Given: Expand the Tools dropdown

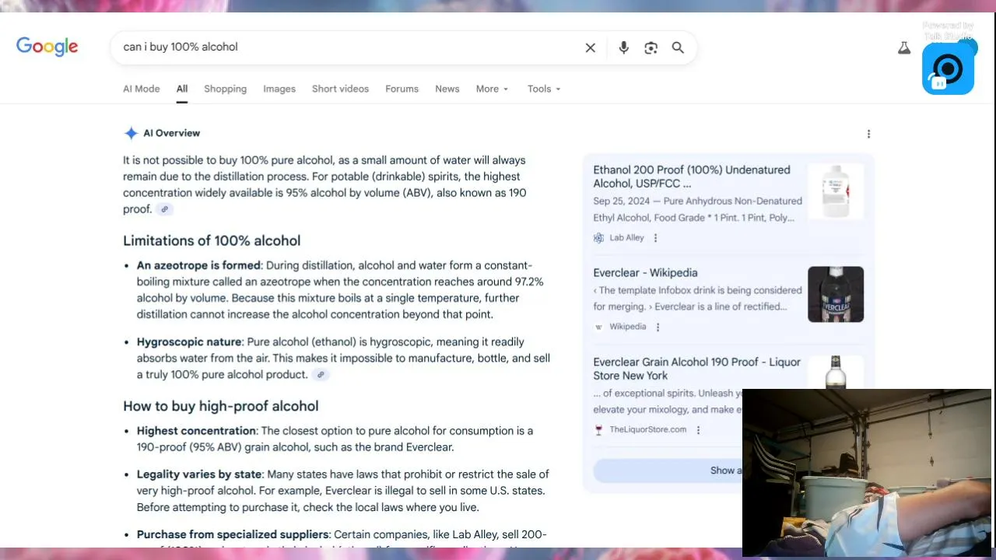Looking at the screenshot, I should click(544, 89).
